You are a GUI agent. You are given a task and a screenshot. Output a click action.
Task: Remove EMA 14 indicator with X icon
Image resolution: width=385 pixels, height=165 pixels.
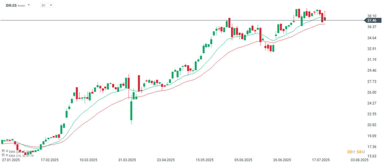(x=7, y=155)
